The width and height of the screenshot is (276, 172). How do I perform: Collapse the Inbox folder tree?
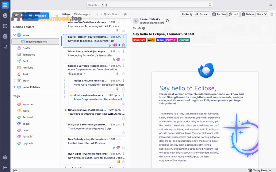(x=15, y=35)
